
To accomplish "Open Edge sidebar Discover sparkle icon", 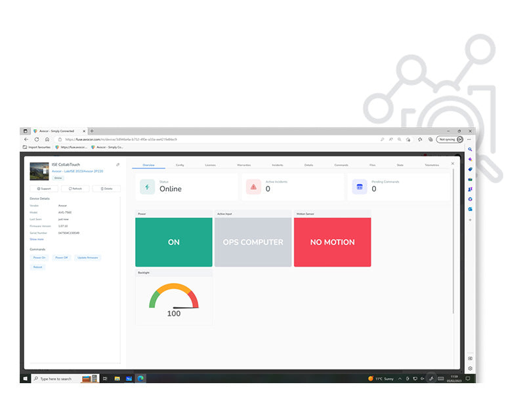I will click(470, 159).
